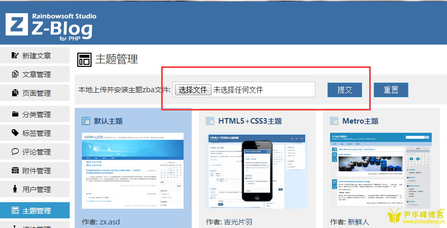Click the active 主题管理 menu item
Viewport: 447px width, 228px height.
point(35,210)
